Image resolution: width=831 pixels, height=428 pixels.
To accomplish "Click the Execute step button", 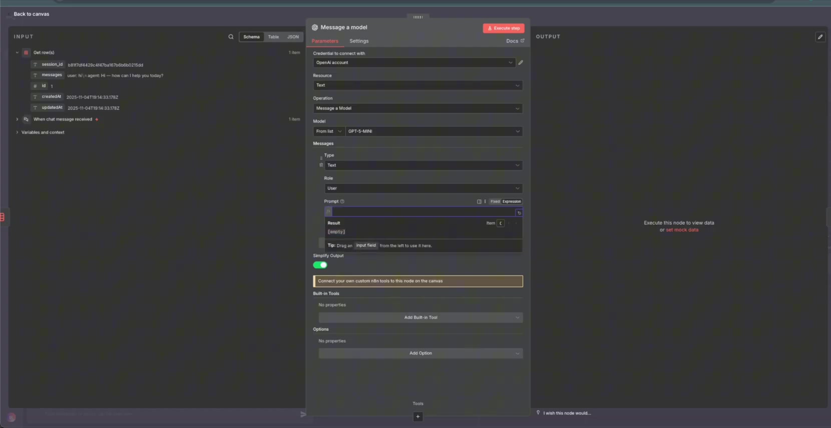I will 504,28.
